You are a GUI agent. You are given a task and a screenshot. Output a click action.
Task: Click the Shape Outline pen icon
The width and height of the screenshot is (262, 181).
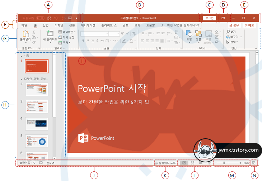pos(217,37)
